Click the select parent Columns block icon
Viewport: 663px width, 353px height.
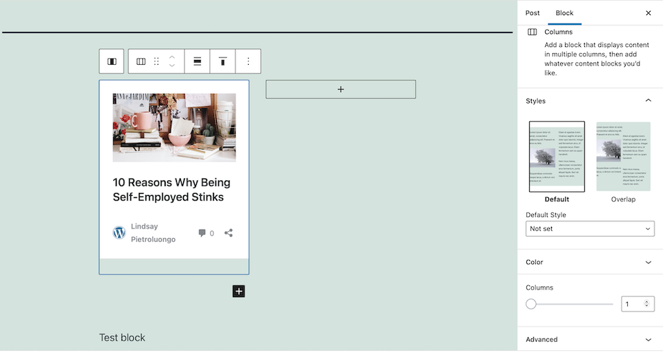coord(111,61)
